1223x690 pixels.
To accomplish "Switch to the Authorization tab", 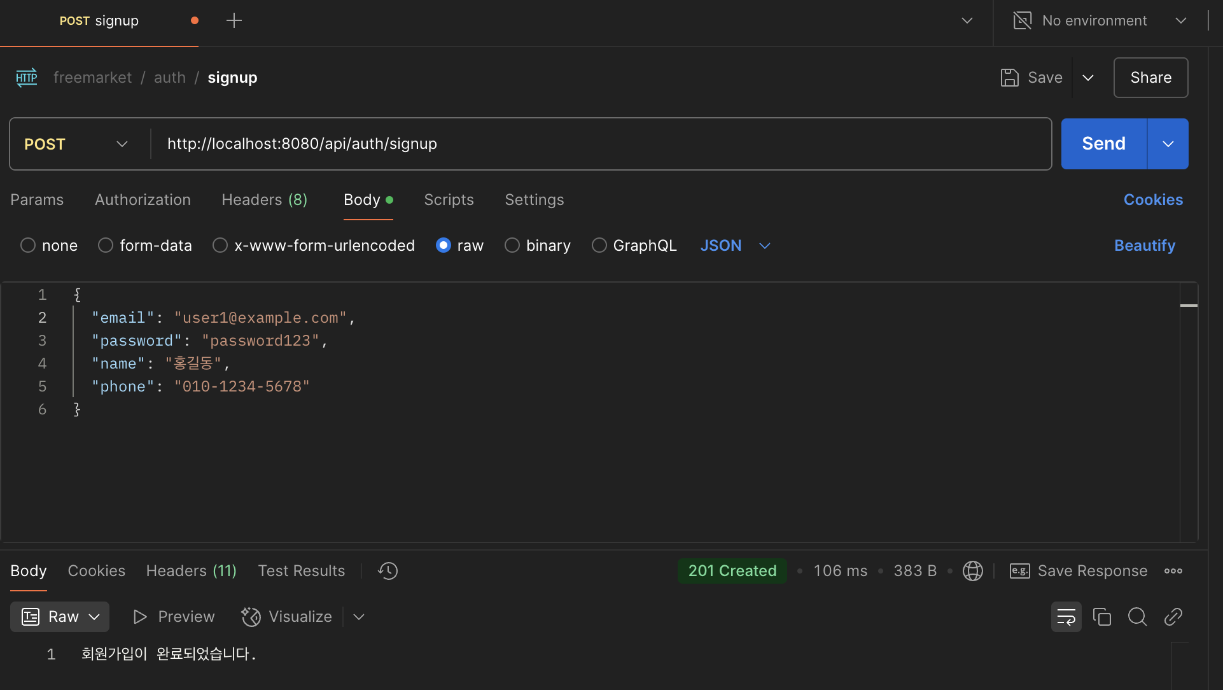I will (143, 200).
